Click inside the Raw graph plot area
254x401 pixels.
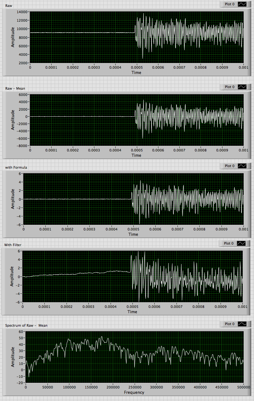click(x=137, y=37)
